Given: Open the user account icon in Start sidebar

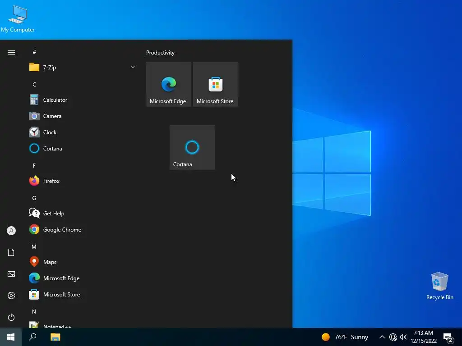Looking at the screenshot, I should pyautogui.click(x=11, y=231).
